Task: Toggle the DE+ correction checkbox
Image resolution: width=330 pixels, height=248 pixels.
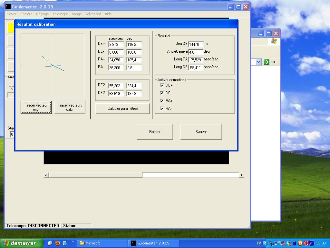Action: (x=162, y=85)
